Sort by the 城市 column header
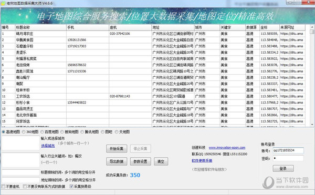 point(207,27)
